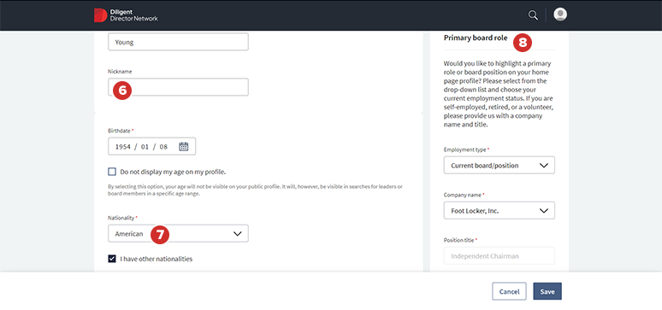This screenshot has height=310, width=662.
Task: Click the Save button
Action: 547,291
